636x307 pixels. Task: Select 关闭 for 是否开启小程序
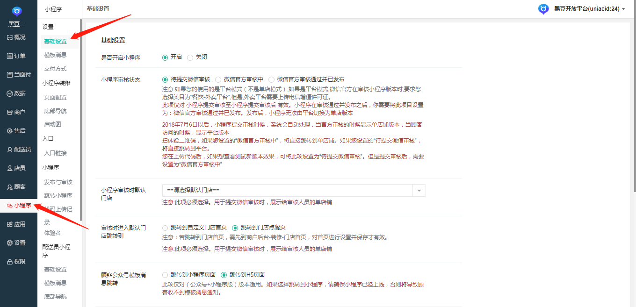tap(190, 57)
